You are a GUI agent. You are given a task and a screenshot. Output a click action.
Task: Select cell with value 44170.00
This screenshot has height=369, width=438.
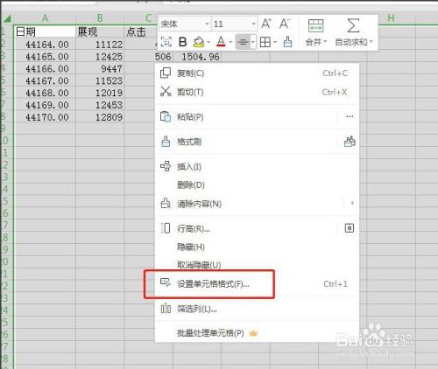[x=45, y=117]
